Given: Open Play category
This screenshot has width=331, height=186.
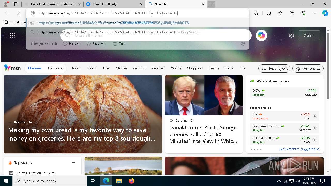Looking at the screenshot, I should pyautogui.click(x=106, y=68).
